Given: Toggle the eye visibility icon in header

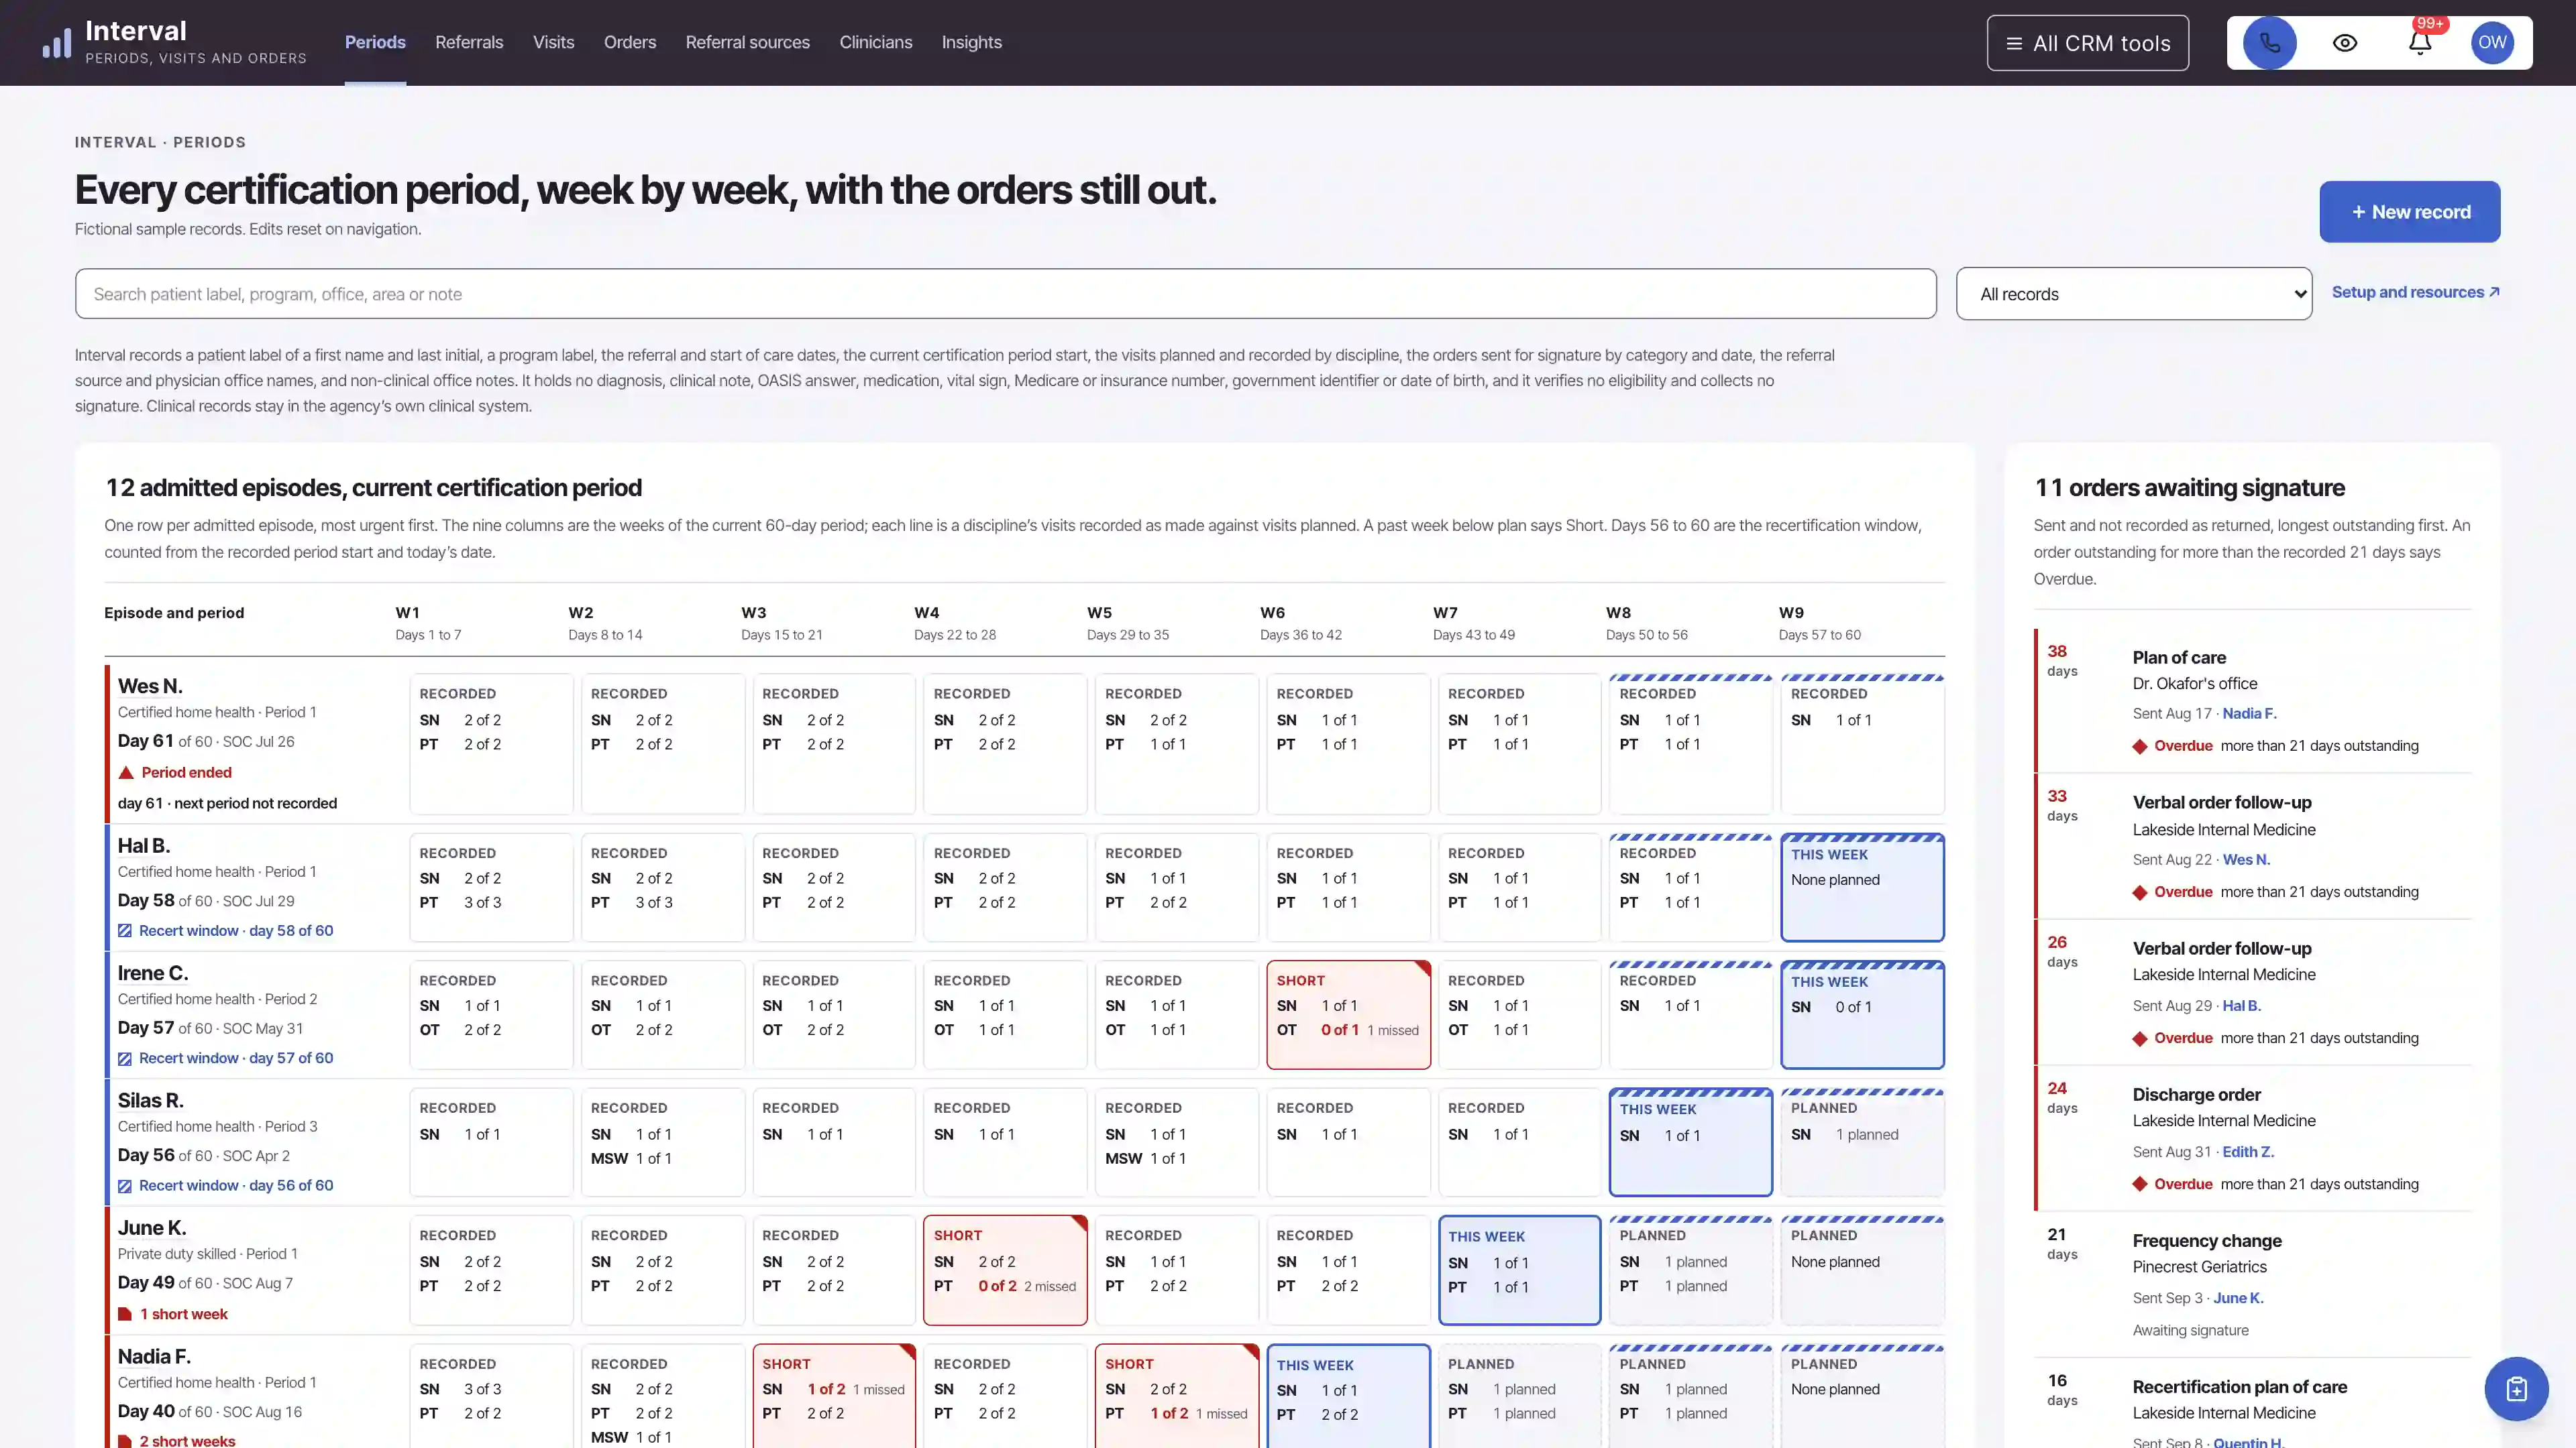Looking at the screenshot, I should tap(2345, 43).
